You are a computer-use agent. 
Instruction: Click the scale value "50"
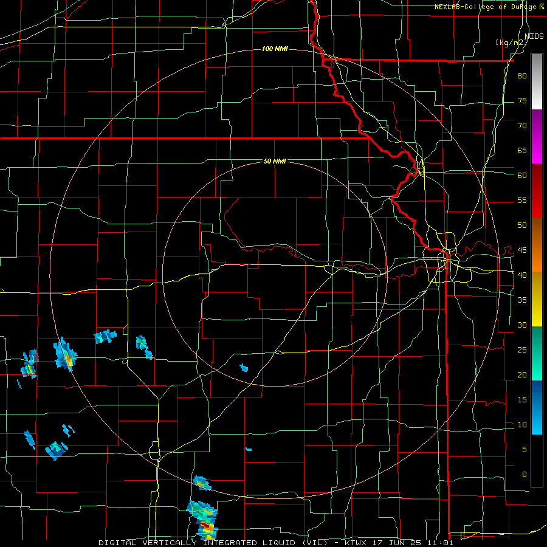[x=522, y=225]
